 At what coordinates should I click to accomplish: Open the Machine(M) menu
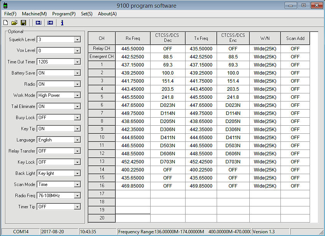[34, 13]
